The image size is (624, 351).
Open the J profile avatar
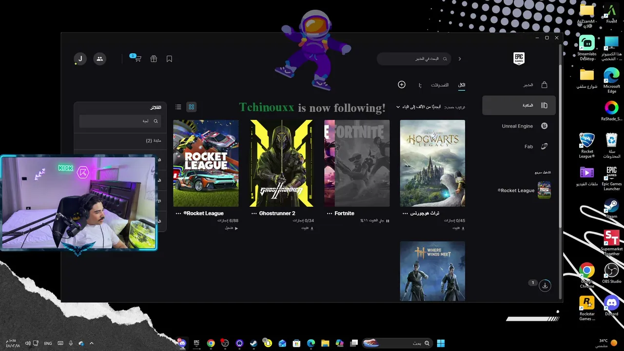(80, 59)
